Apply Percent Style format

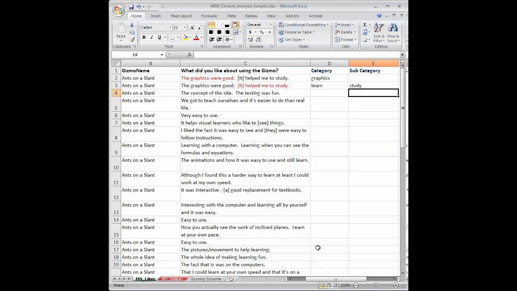click(x=262, y=32)
